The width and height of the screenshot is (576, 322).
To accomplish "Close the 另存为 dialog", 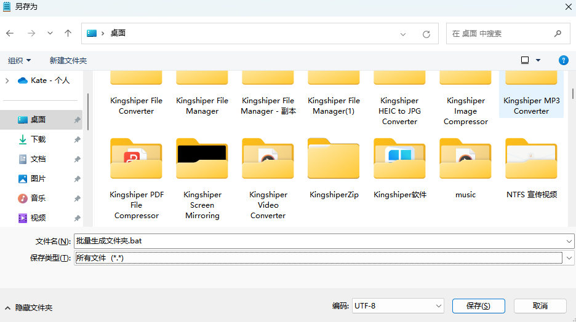I will [568, 7].
